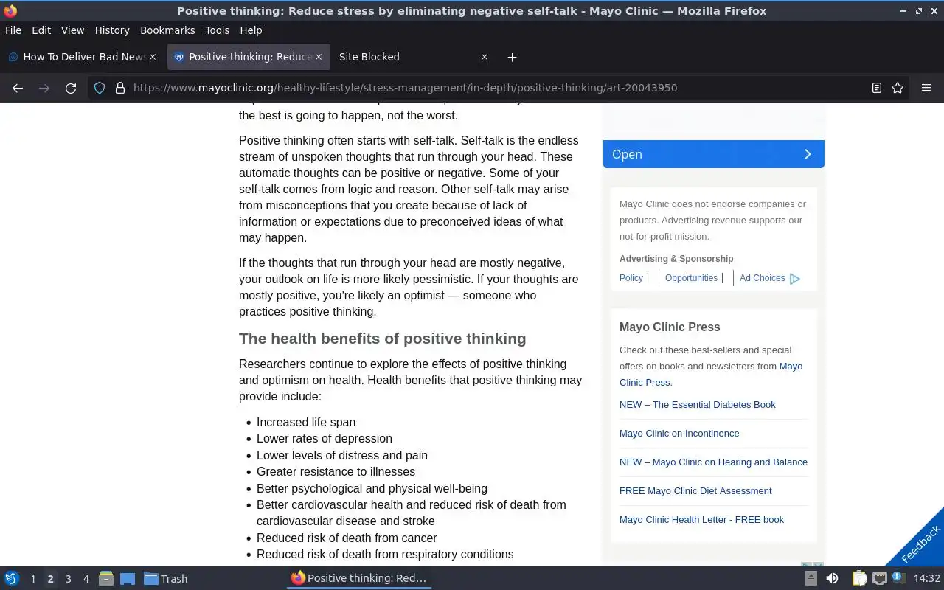The image size is (944, 590).
Task: Open Firefox hamburger application menu
Action: point(926,88)
